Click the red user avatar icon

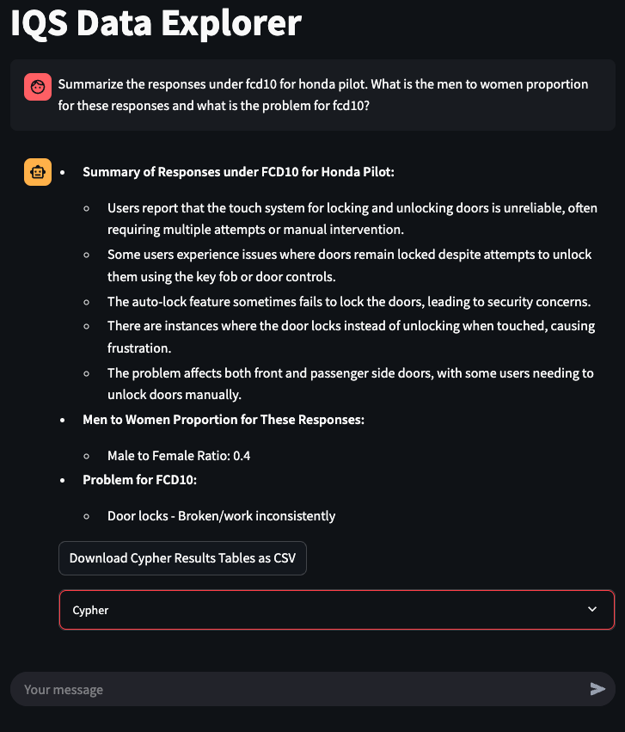coord(38,87)
